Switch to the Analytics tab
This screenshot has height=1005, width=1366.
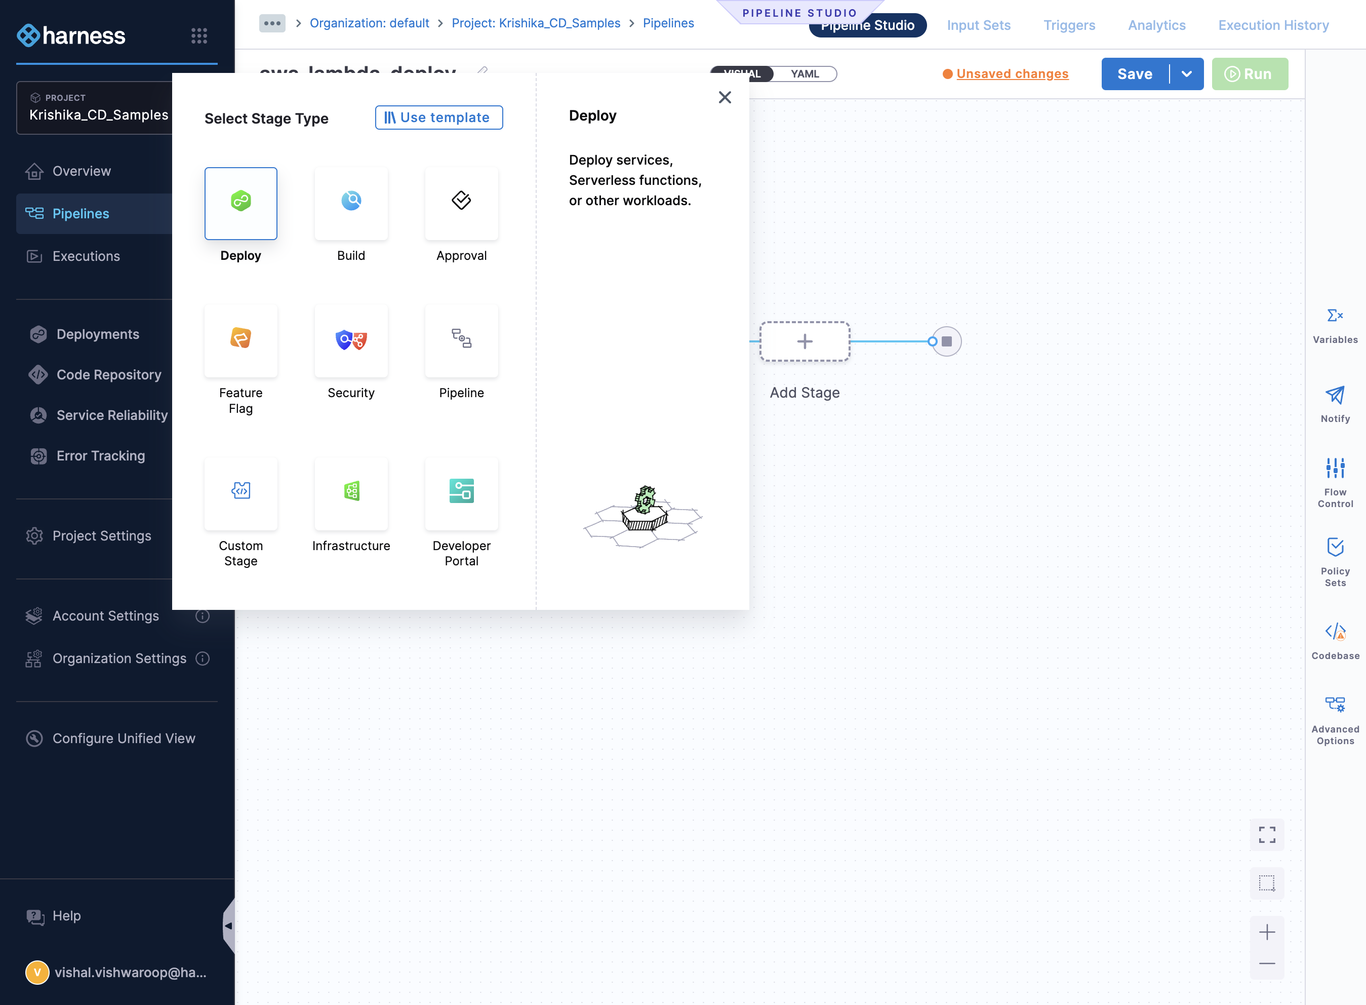click(x=1157, y=25)
